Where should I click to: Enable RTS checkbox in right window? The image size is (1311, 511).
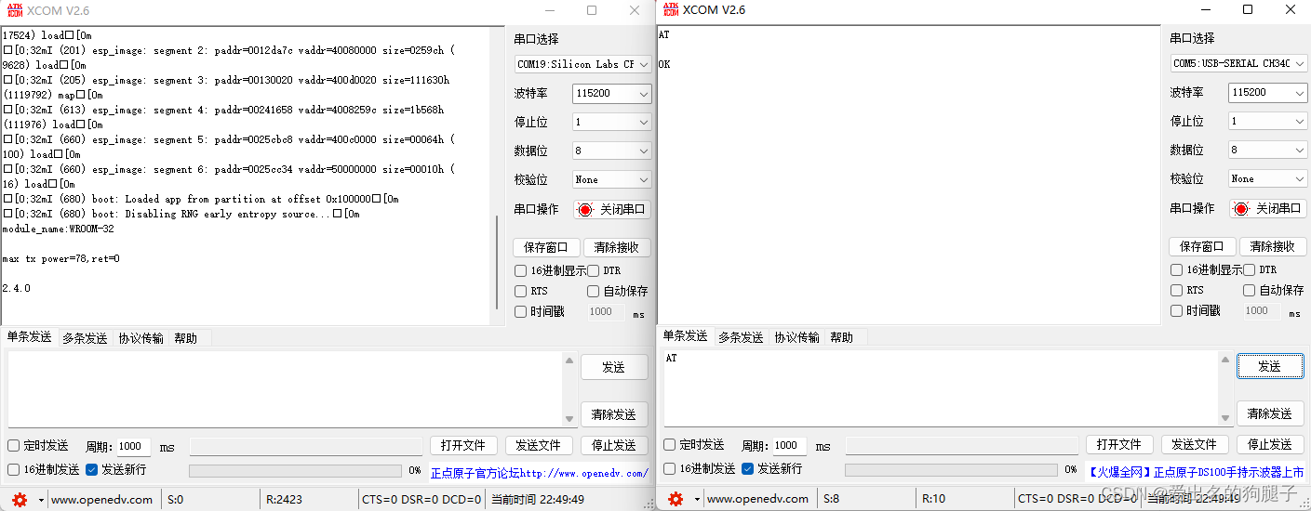(x=1177, y=290)
